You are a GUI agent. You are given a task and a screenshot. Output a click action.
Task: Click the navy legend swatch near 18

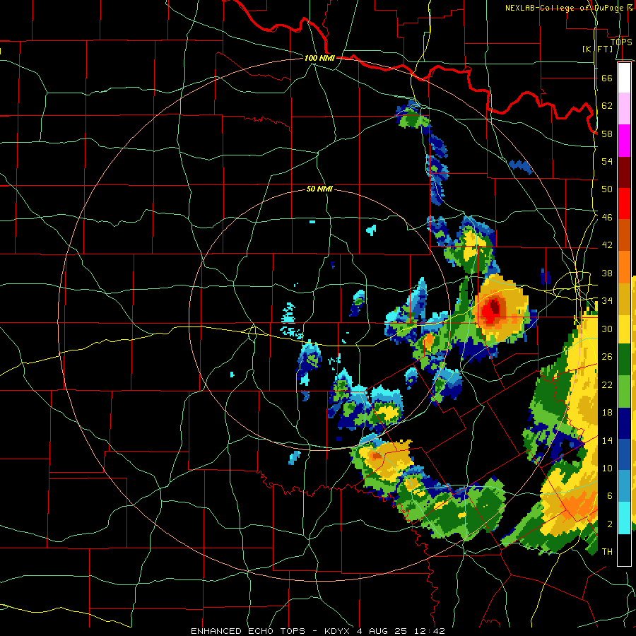(x=624, y=423)
